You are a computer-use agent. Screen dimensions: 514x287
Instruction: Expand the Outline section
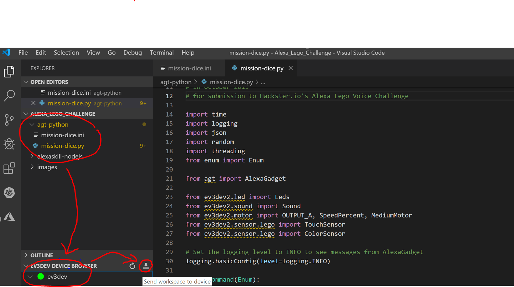pos(25,255)
